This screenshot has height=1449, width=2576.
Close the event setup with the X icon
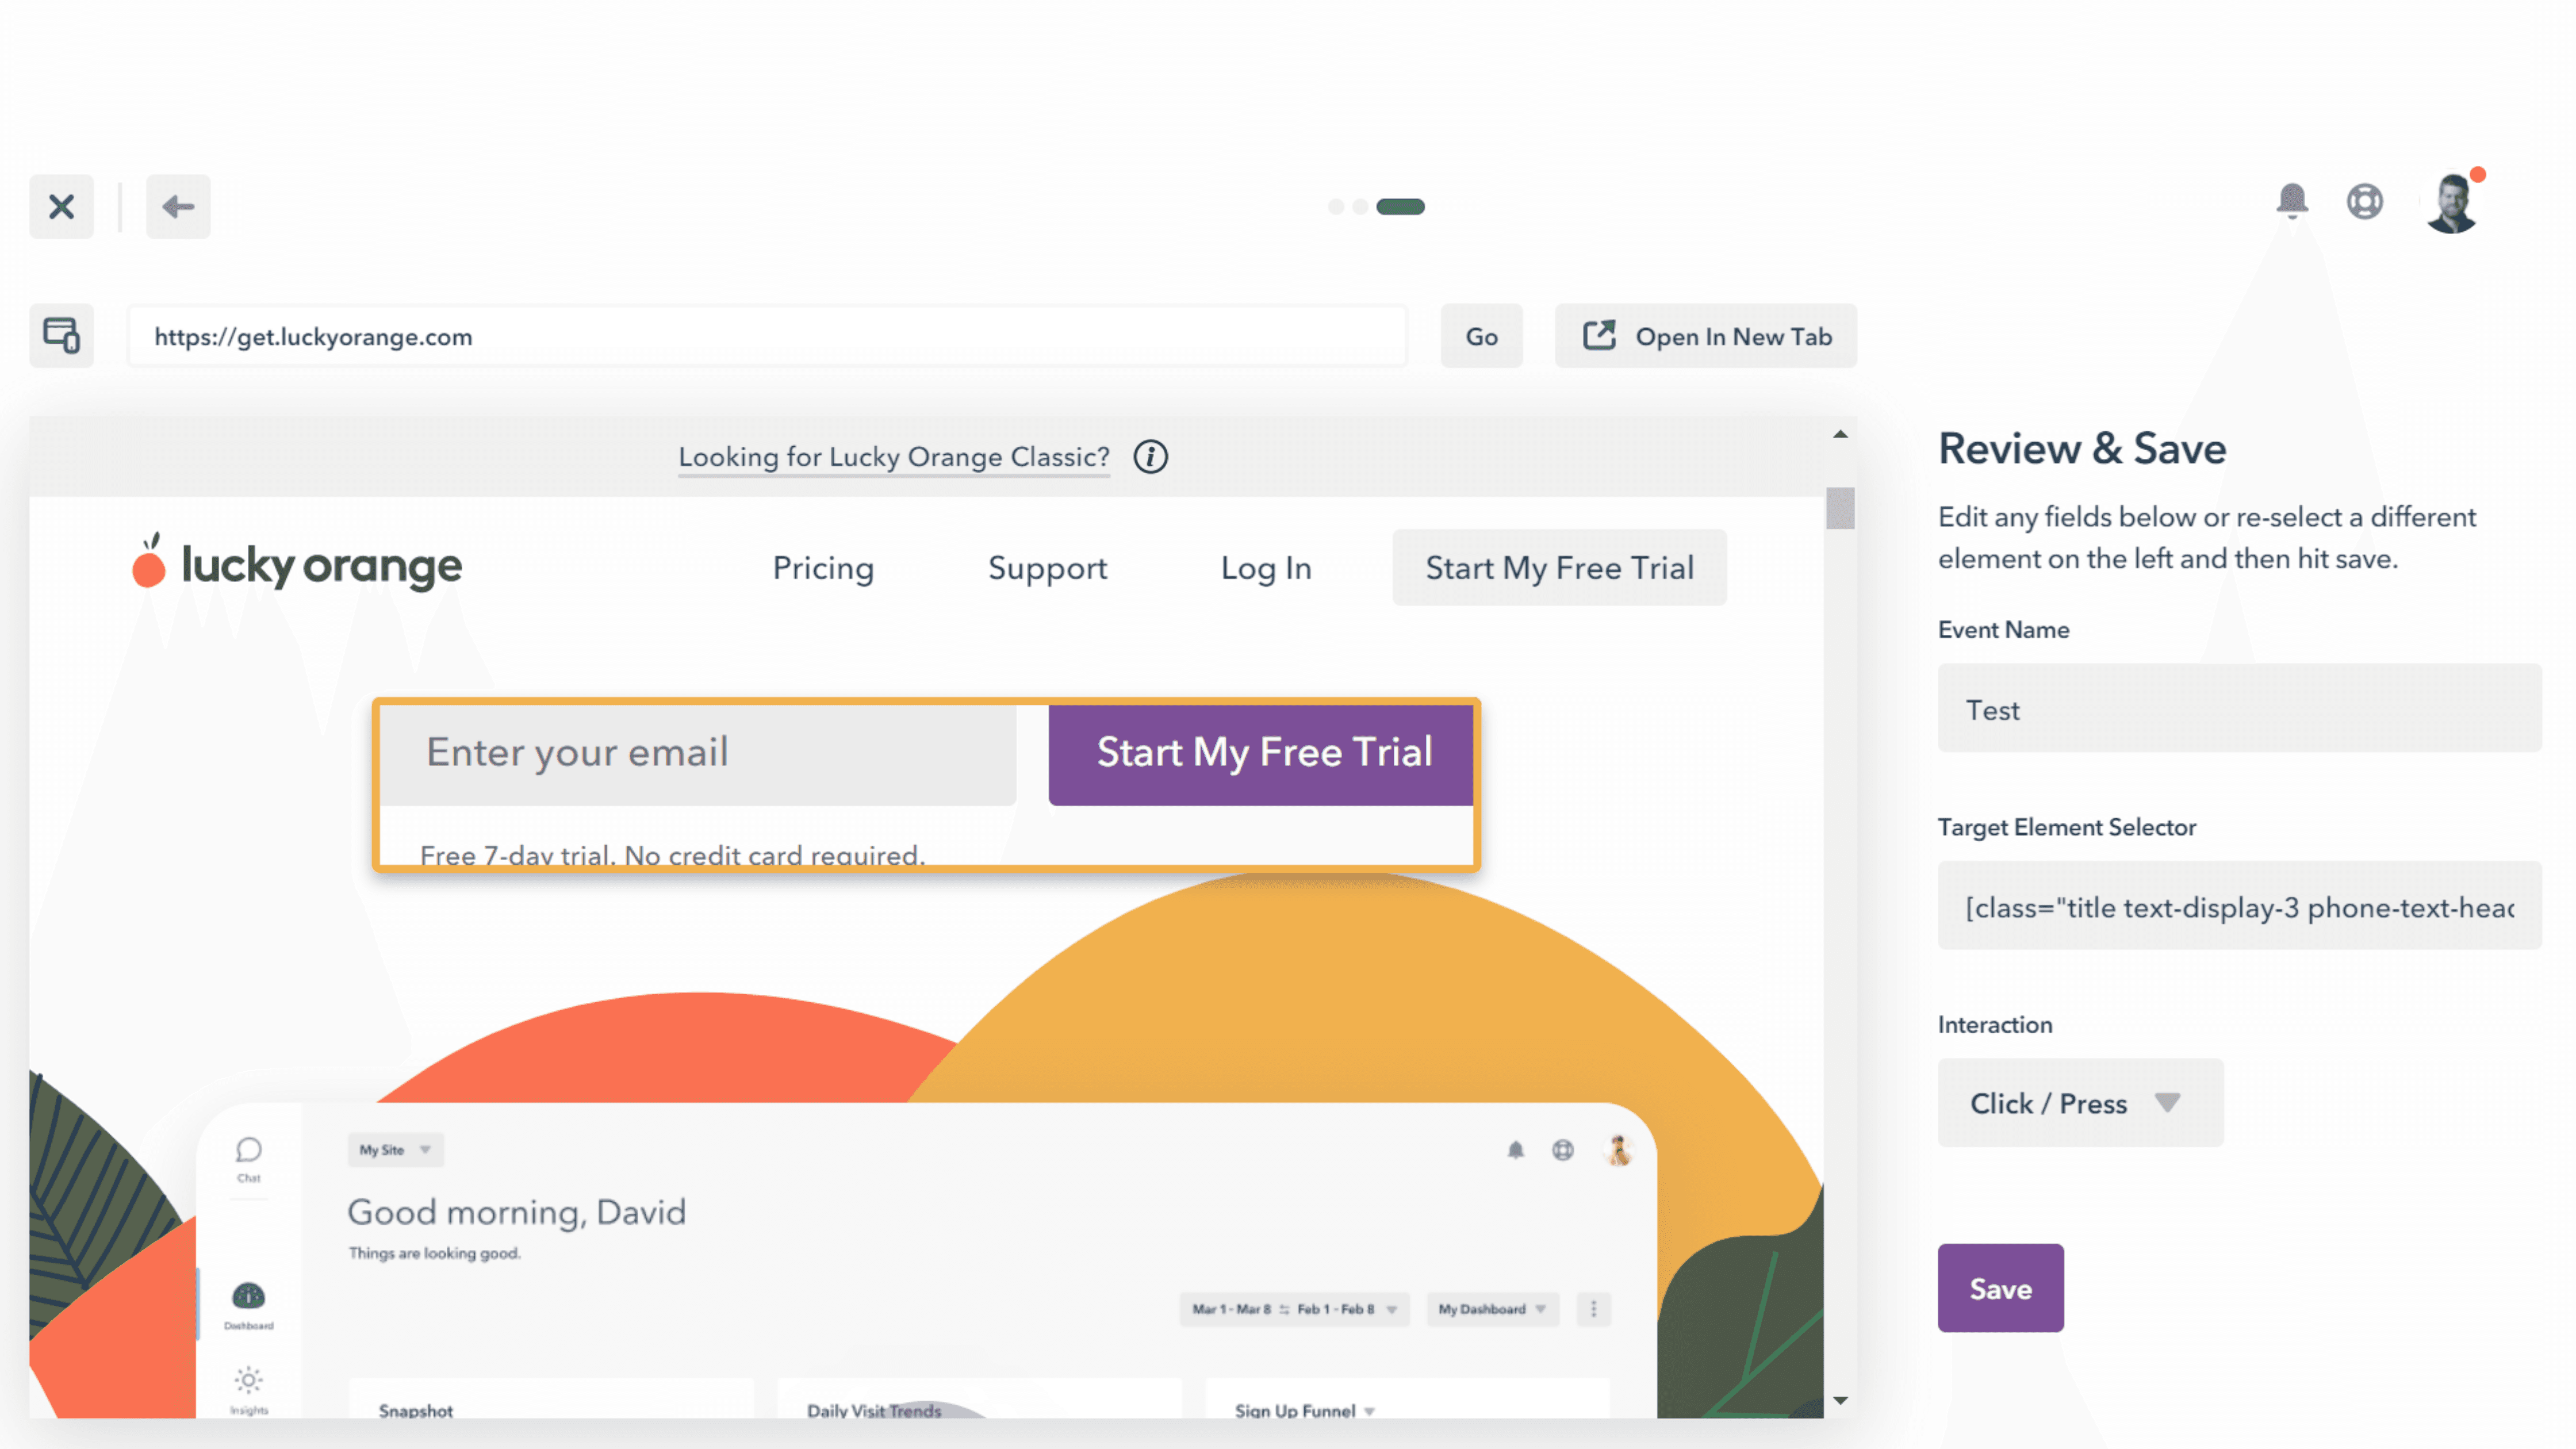61,206
